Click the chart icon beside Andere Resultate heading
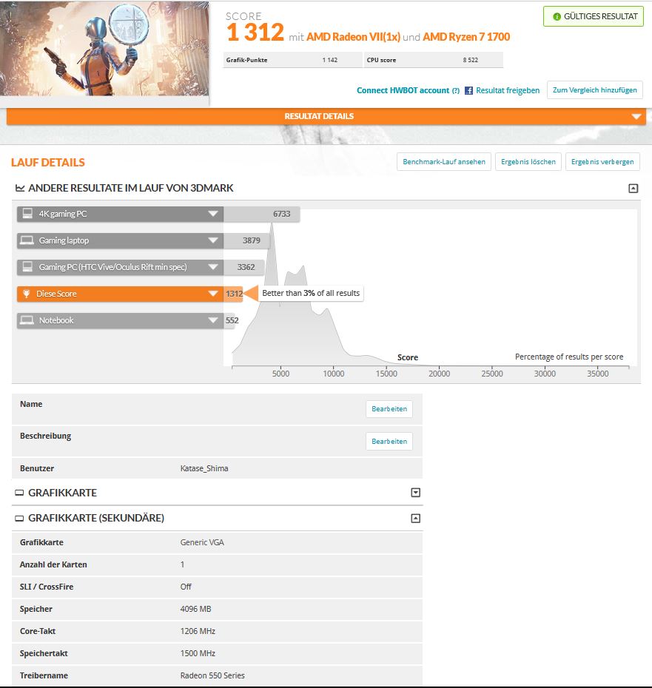 pos(20,188)
